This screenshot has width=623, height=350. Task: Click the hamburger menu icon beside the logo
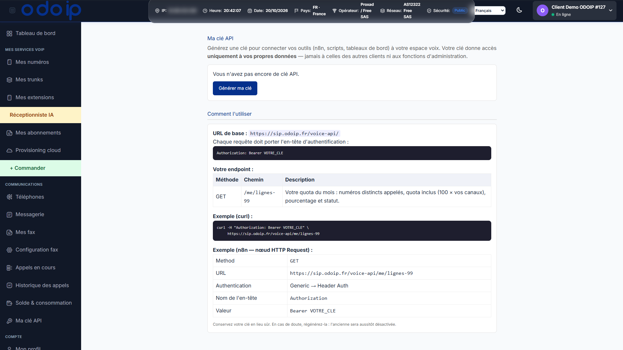(12, 10)
